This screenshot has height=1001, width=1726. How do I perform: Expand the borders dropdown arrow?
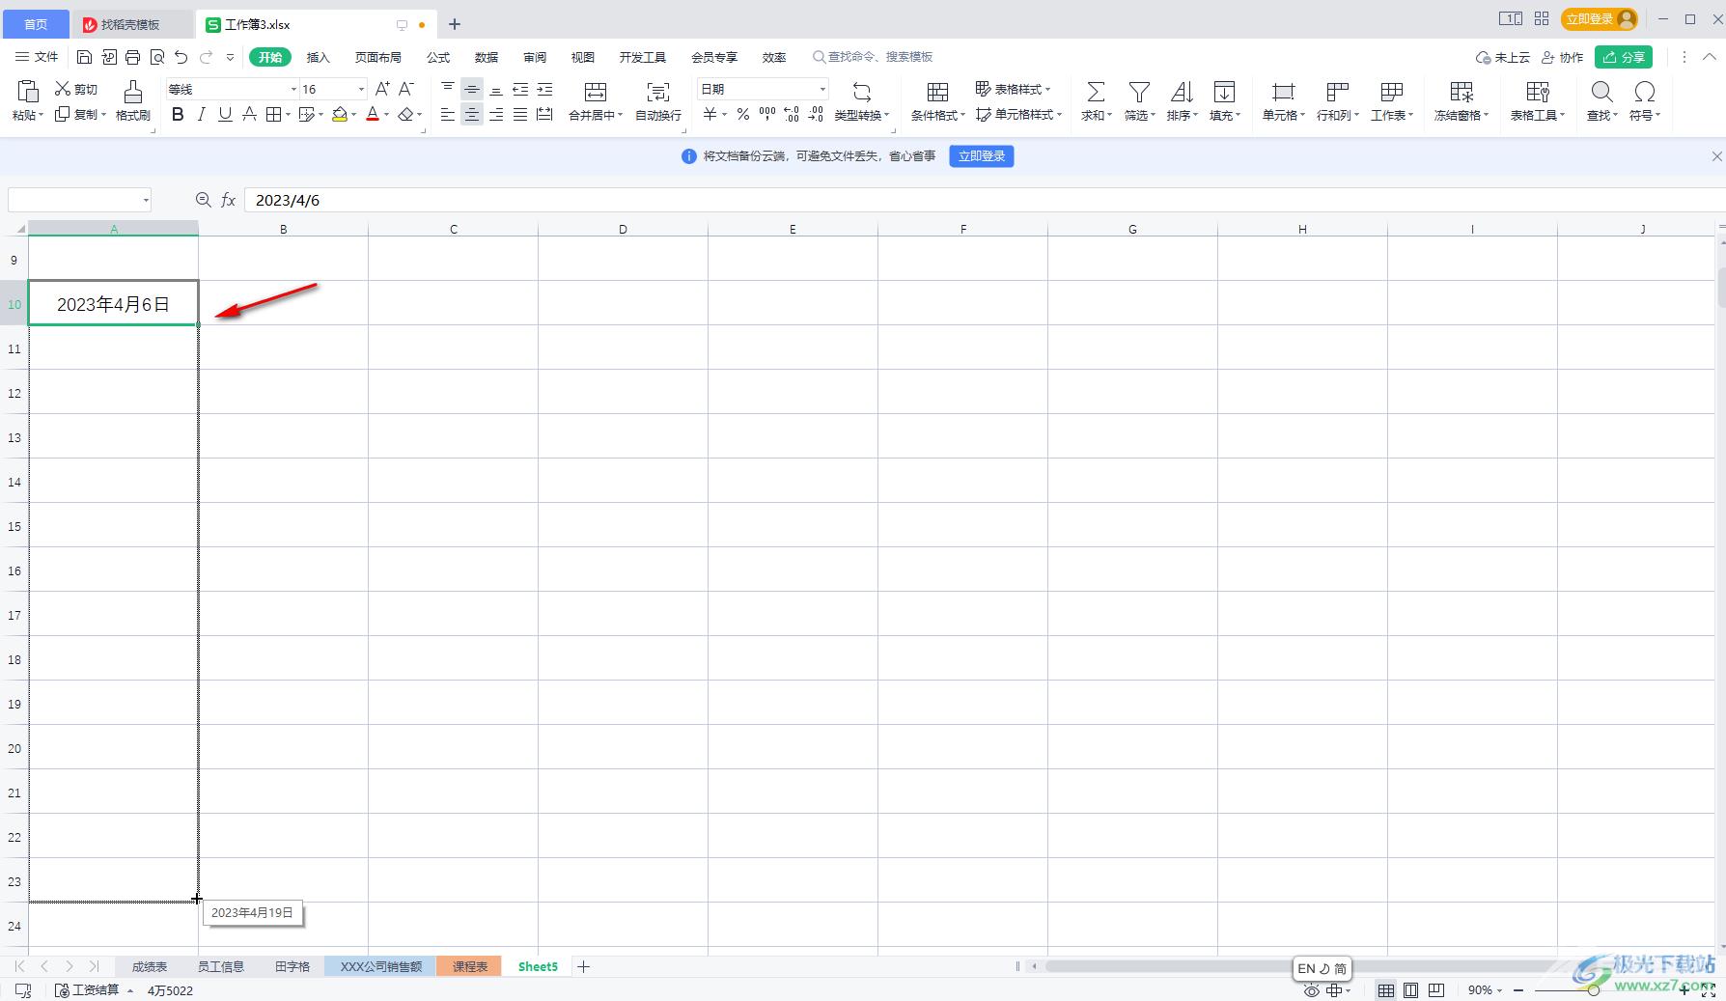click(x=288, y=114)
